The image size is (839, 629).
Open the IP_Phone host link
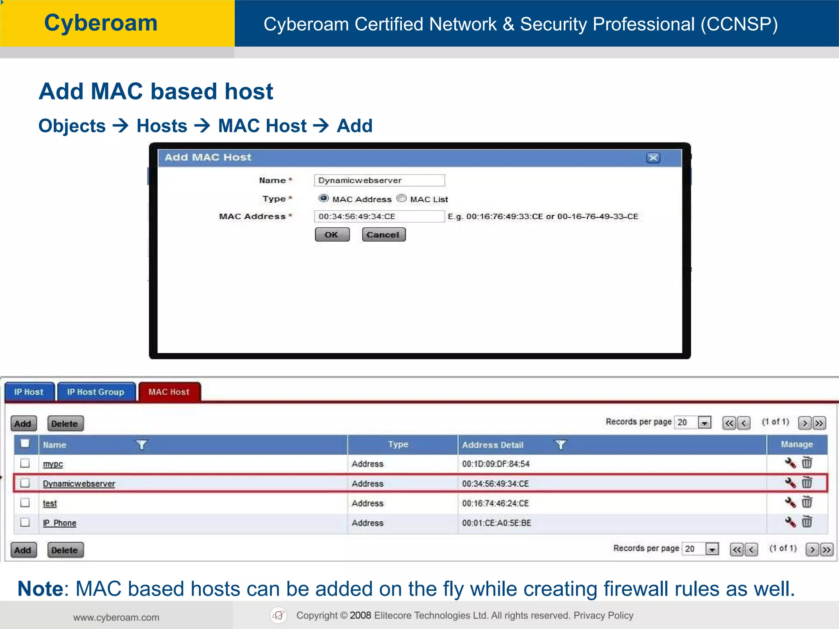click(x=60, y=523)
